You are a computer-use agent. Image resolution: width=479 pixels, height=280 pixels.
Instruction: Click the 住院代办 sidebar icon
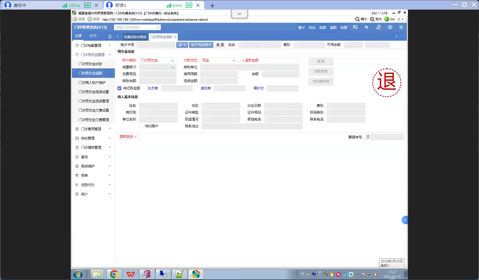(77, 185)
